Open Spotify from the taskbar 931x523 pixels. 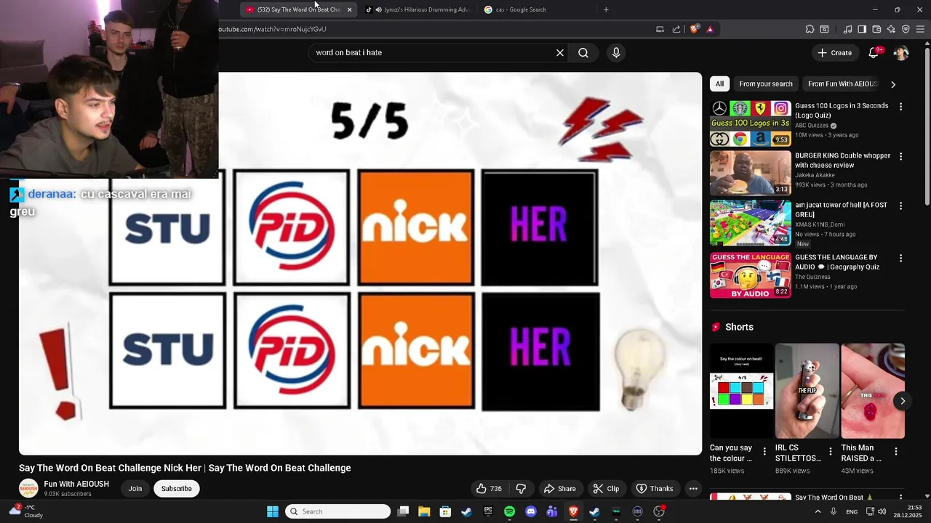tap(509, 511)
